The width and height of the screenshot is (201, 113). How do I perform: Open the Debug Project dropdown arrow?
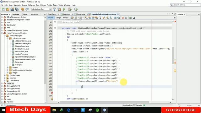pyautogui.click(x=73, y=9)
